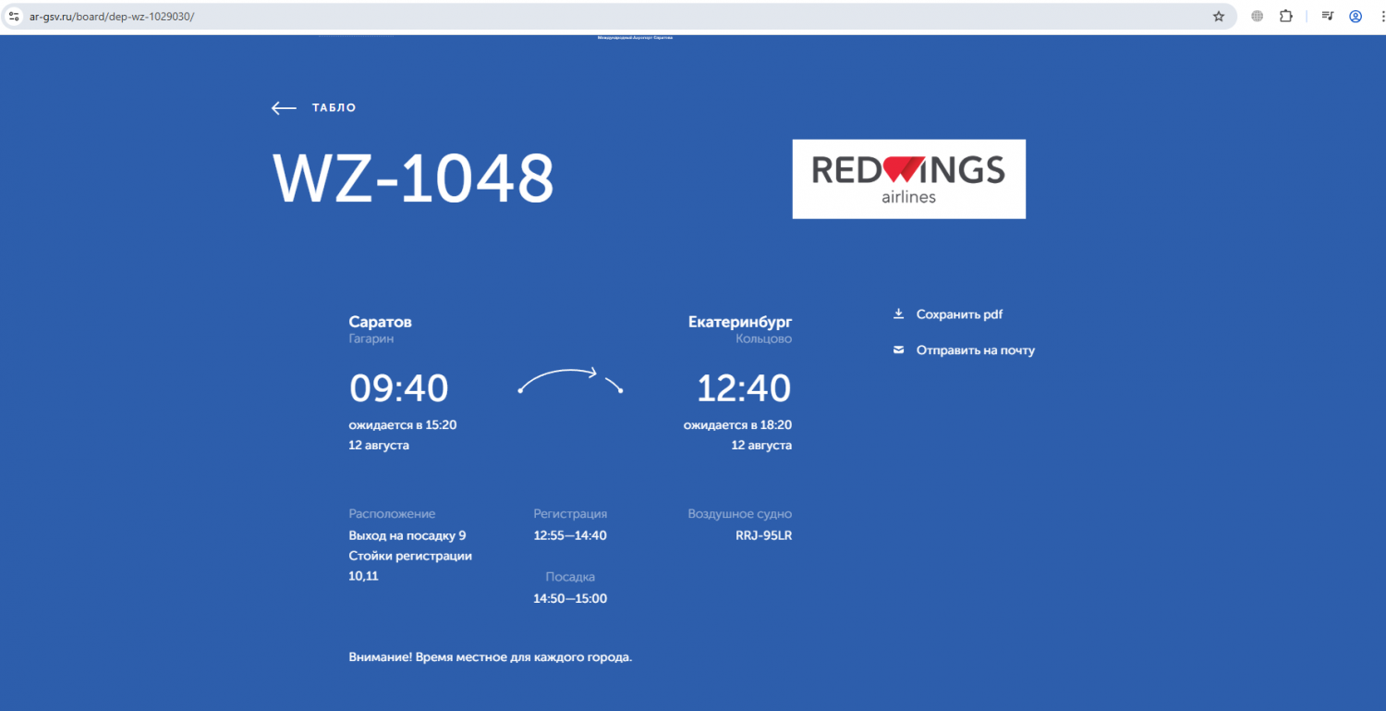
Task: Bookmark this page with the star icon
Action: 1219,16
